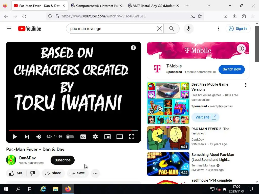Viewport: 259px width, 194px height.
Task: Skip to the next video
Action: tap(27, 137)
